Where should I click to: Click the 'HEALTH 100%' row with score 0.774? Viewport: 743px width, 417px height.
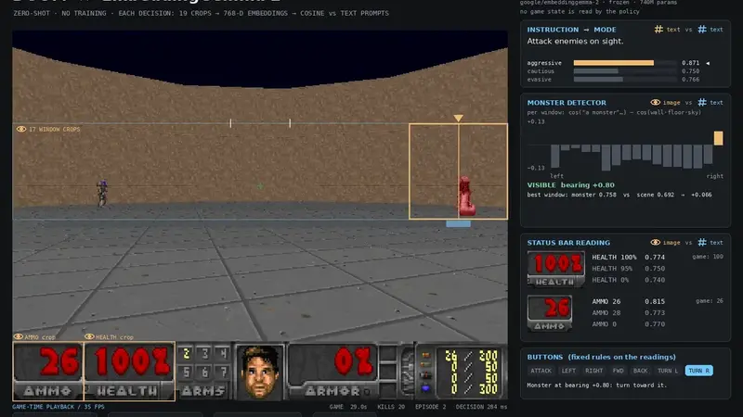click(629, 258)
